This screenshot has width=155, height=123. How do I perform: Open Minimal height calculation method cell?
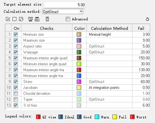[x=109, y=34]
